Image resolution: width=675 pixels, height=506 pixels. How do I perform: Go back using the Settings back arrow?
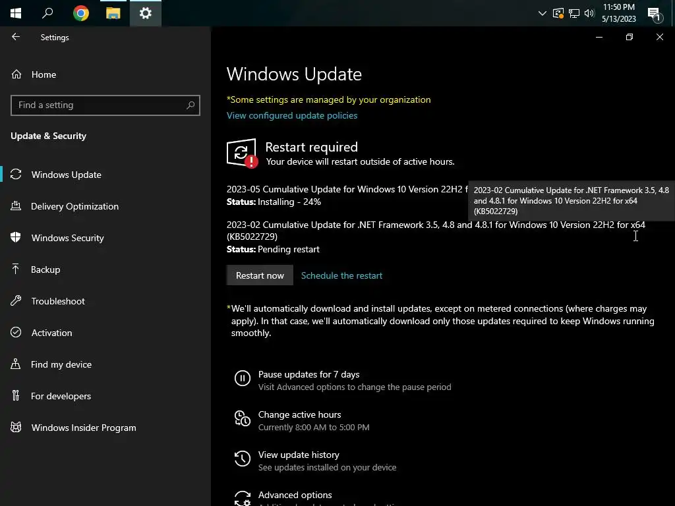click(x=16, y=37)
